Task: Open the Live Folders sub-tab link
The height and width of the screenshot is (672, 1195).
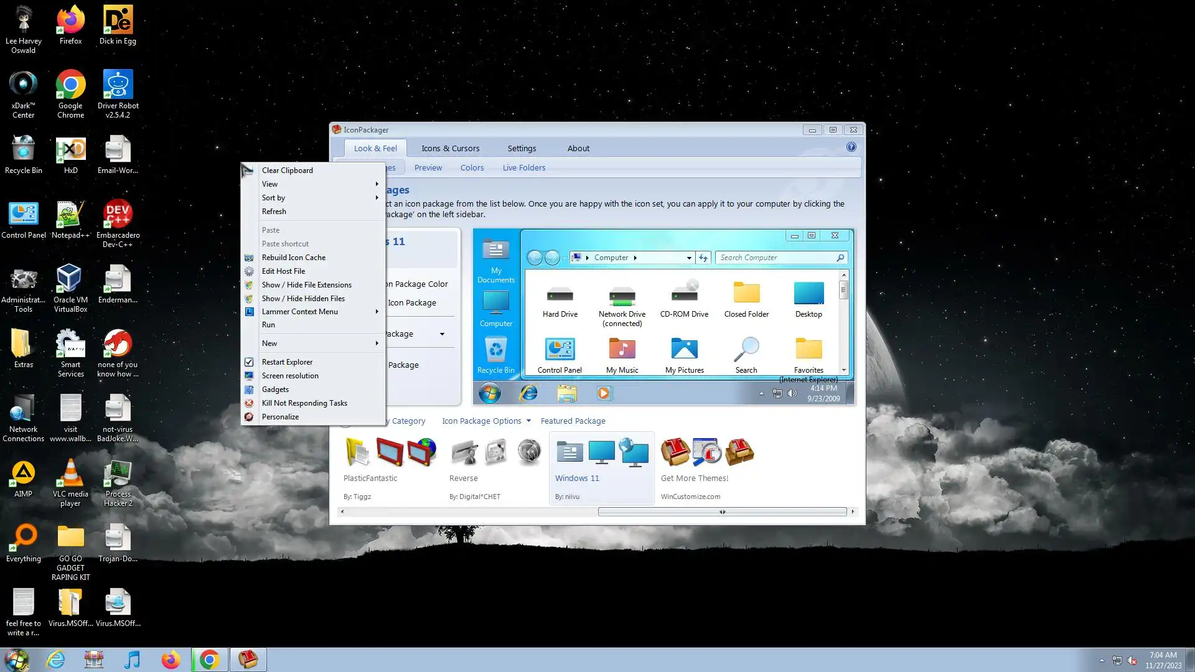Action: (x=523, y=167)
